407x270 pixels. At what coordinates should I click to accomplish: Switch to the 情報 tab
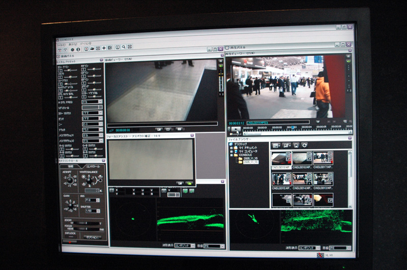pyautogui.click(x=71, y=166)
